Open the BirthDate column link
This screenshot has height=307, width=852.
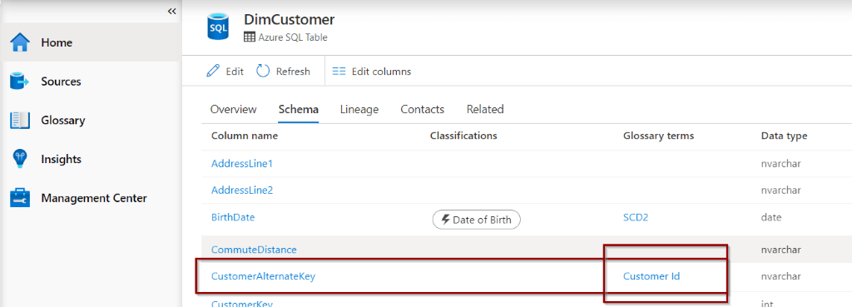tap(233, 217)
